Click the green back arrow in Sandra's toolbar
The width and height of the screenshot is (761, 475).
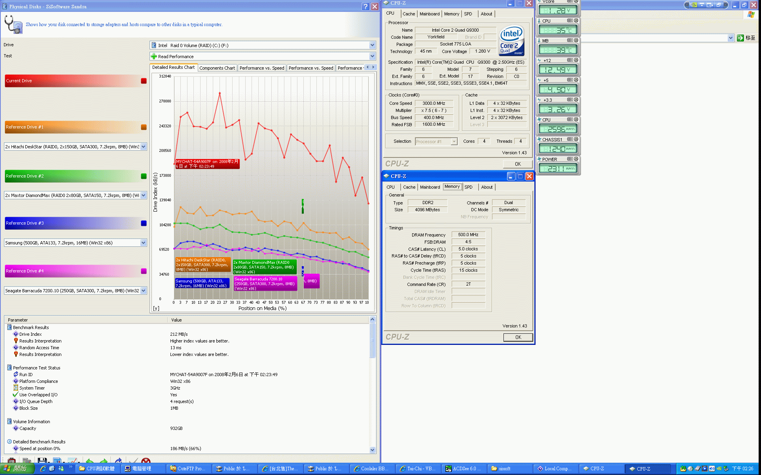tap(90, 461)
